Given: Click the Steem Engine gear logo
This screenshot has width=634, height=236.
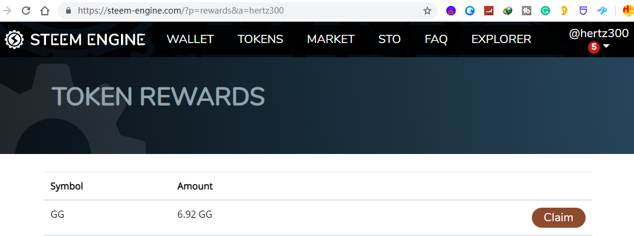Looking at the screenshot, I should pos(14,39).
